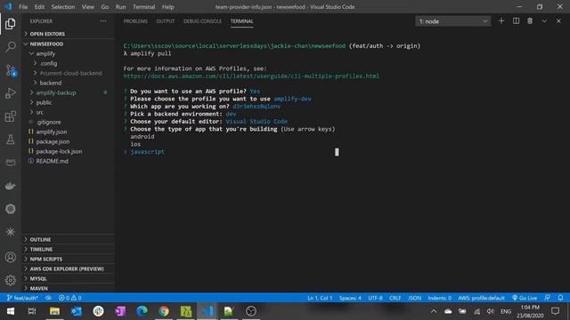Open Slack from the taskbar
Screen dimensions: 570x320
tap(98, 311)
